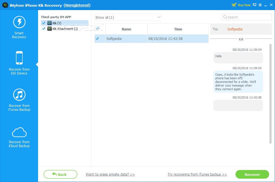The width and height of the screenshot is (275, 182).
Task: Select Recover from iOS Device phone icon
Action: (19, 58)
